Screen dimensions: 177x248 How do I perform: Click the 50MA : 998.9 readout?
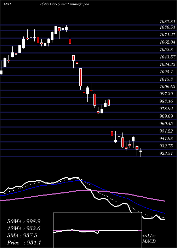[x=24, y=221]
